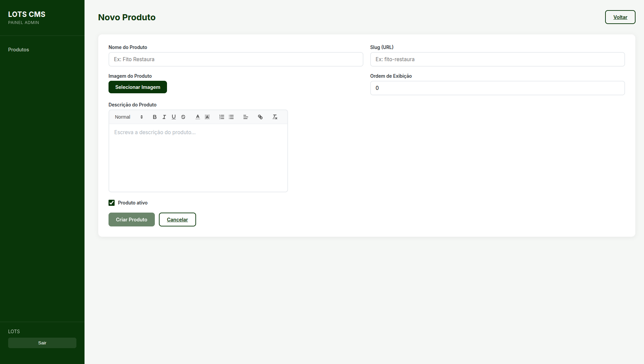Open the text color picker
This screenshot has width=644, height=364.
[x=198, y=117]
